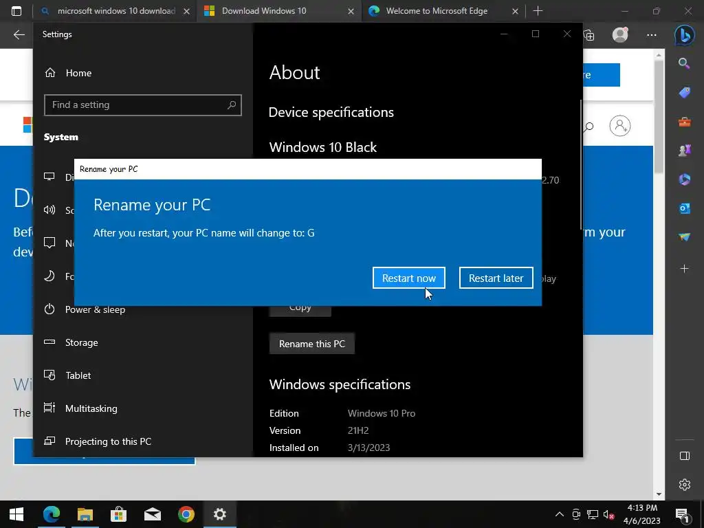
Task: Open Edge sidebar Drop paper plane icon
Action: (684, 237)
